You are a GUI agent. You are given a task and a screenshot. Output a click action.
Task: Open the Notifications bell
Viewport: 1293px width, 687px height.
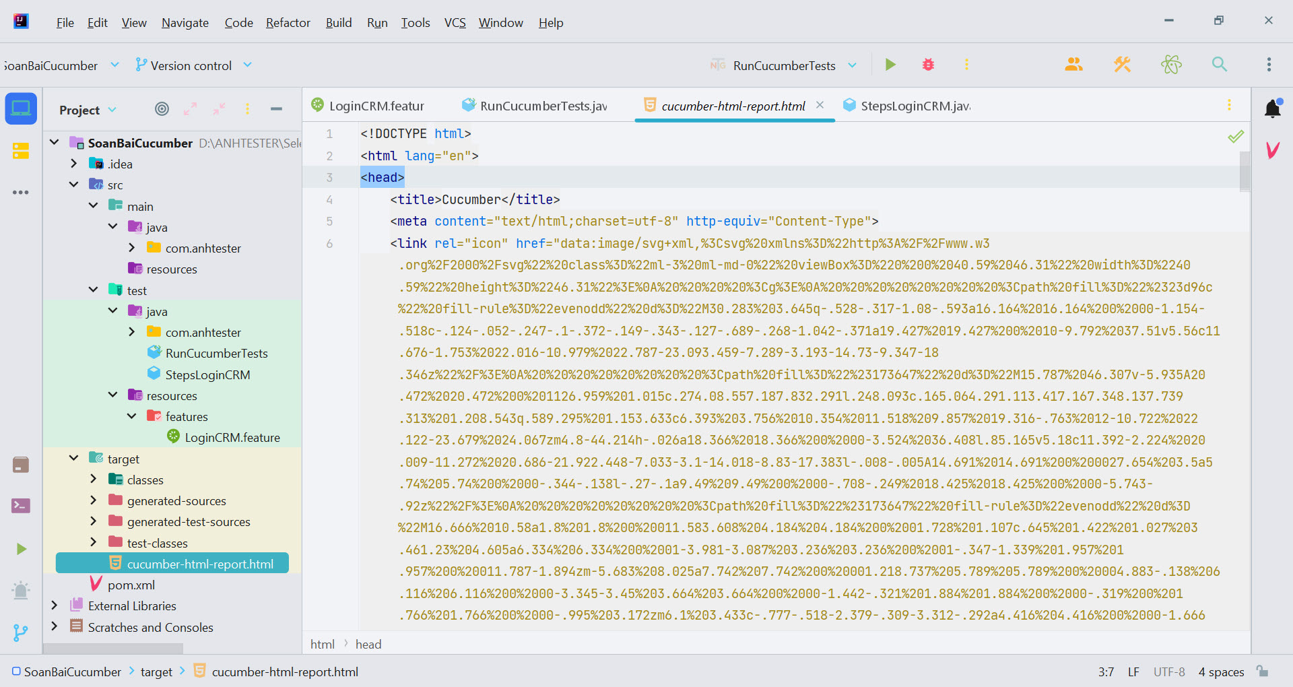(x=1272, y=108)
